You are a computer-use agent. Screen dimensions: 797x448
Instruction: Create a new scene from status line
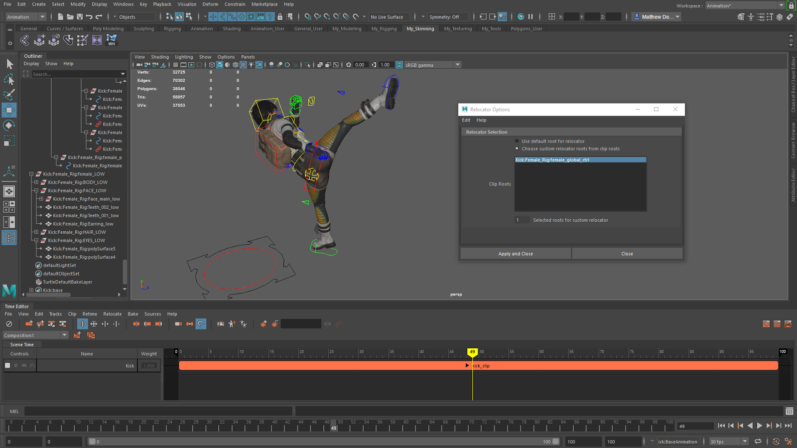click(x=60, y=17)
